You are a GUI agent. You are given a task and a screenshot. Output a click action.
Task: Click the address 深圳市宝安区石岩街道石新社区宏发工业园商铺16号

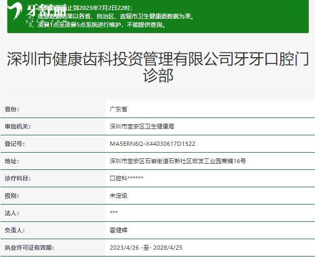coord(178,161)
